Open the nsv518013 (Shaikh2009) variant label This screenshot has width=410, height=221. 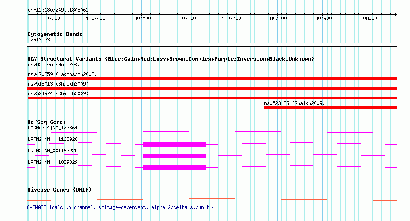pyautogui.click(x=58, y=84)
